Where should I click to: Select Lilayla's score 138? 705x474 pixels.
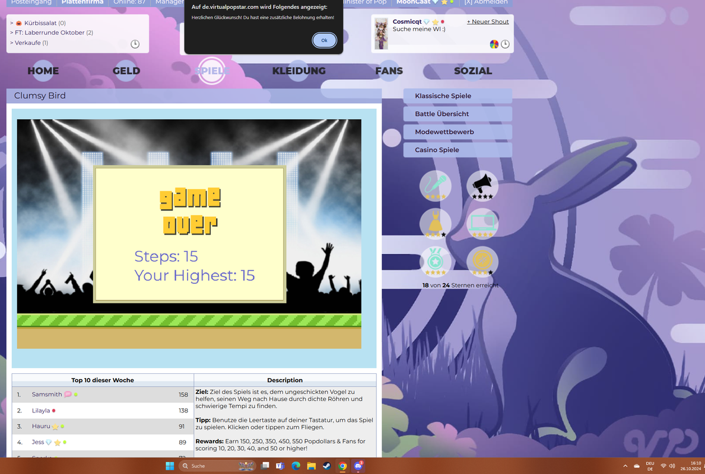coord(183,410)
